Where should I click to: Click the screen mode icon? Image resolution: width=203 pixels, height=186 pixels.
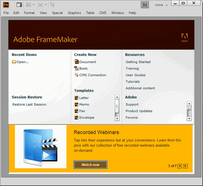coord(40,5)
